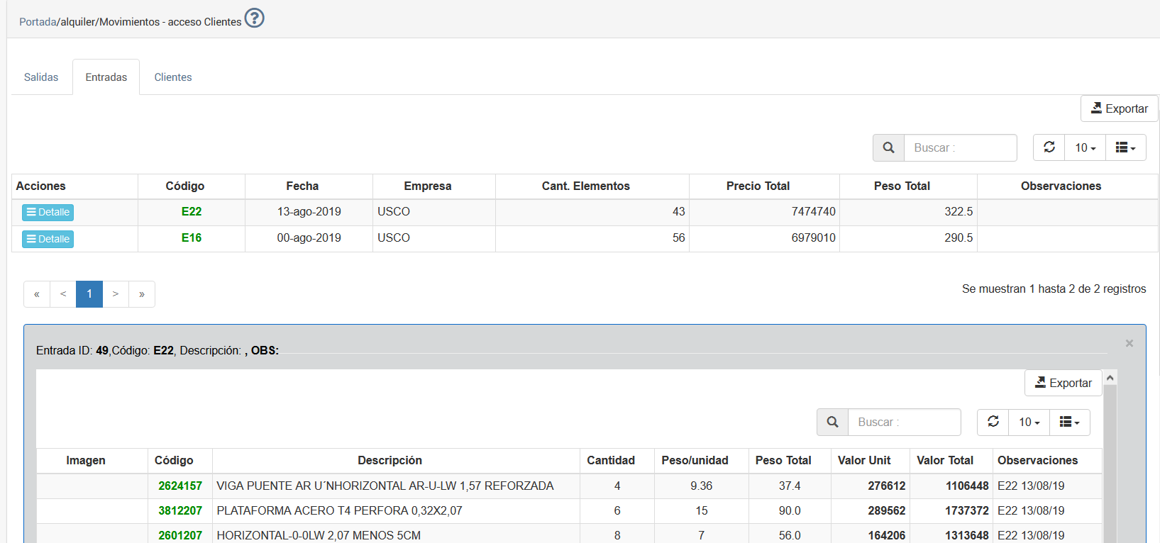Click the help question mark icon
1160x543 pixels.
point(254,18)
